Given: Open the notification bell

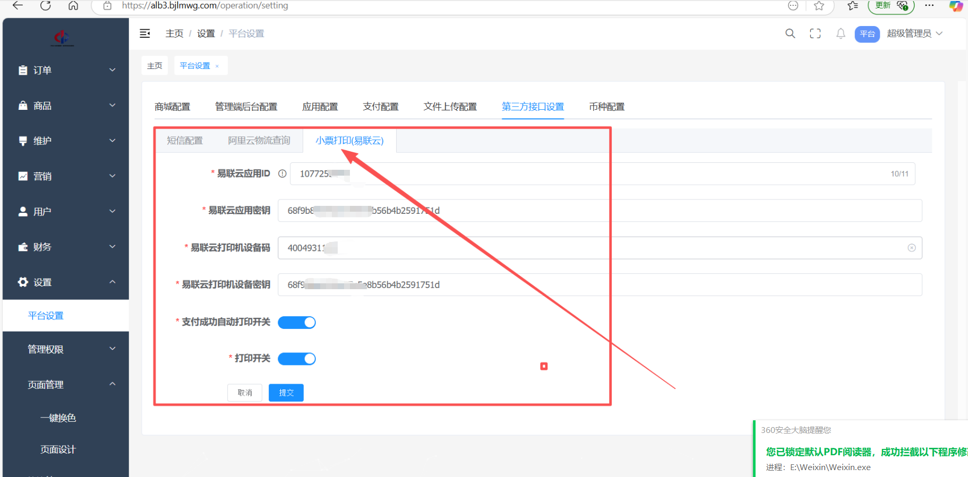Looking at the screenshot, I should pyautogui.click(x=841, y=33).
